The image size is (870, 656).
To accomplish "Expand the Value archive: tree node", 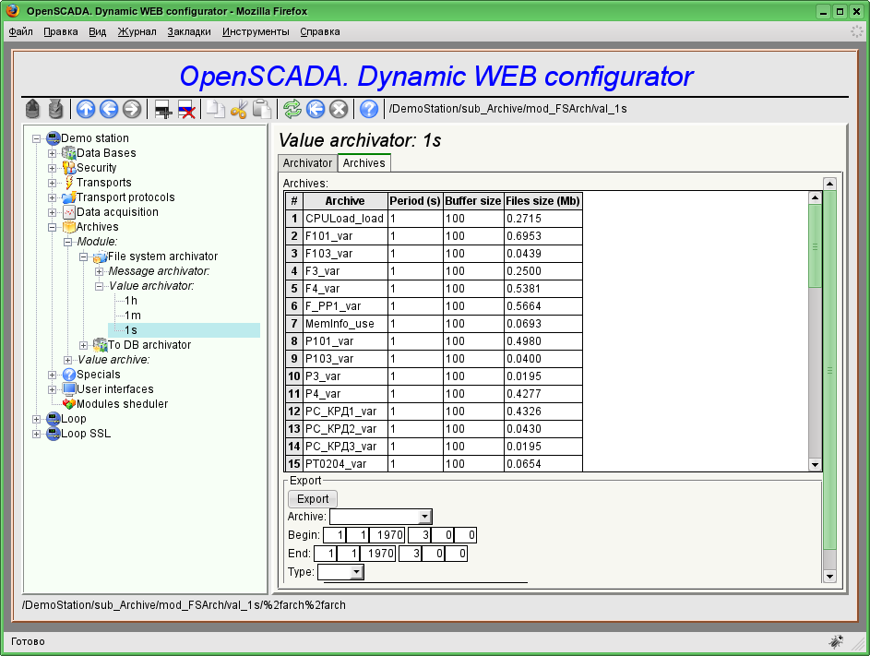I will (x=67, y=360).
